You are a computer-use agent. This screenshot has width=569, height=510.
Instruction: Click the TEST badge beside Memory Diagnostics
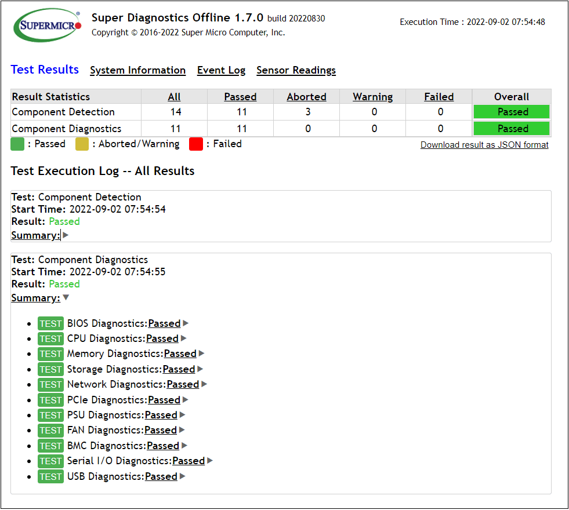tap(50, 354)
